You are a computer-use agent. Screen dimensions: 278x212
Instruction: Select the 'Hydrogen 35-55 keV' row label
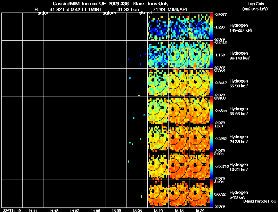pos(239,111)
